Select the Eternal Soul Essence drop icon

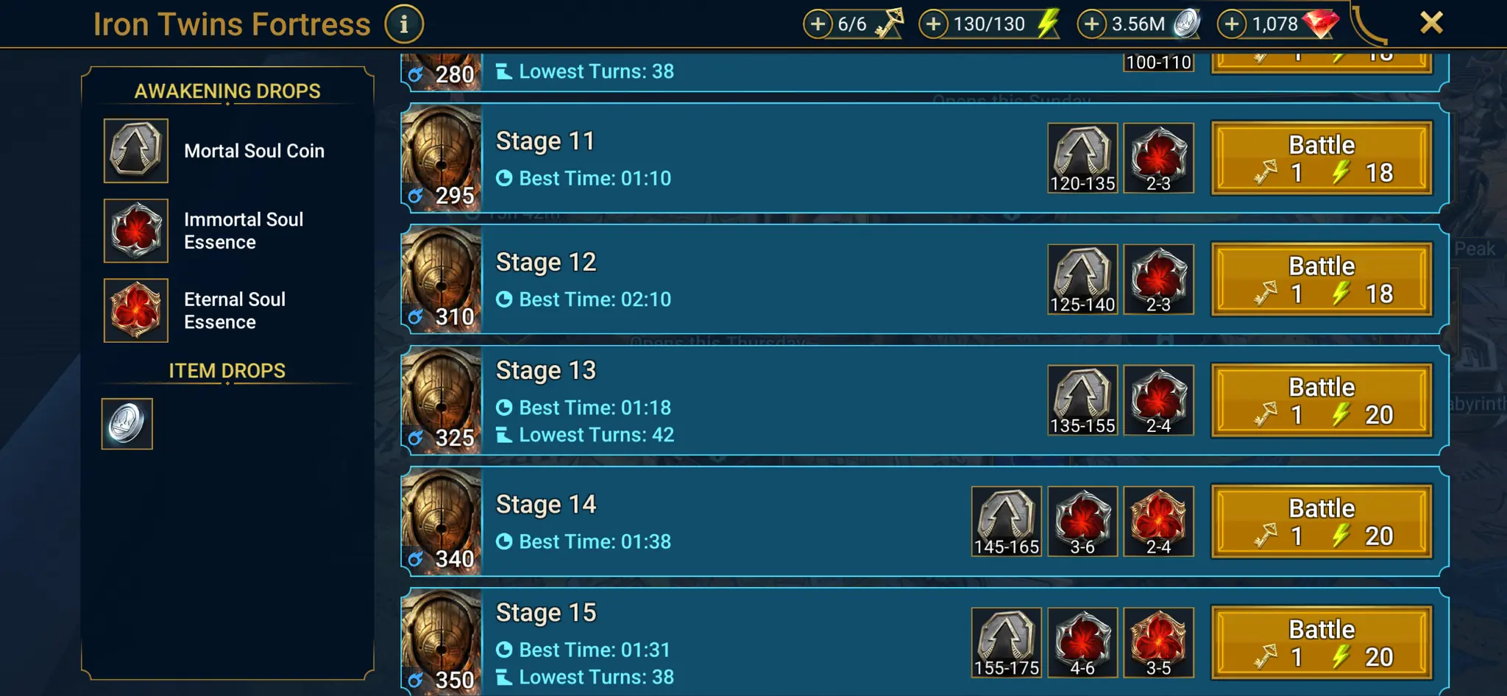pos(136,310)
